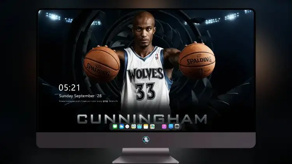The width and height of the screenshot is (292, 164).
Task: Open the colorful blocks app icon in dock
Action: coord(152,126)
